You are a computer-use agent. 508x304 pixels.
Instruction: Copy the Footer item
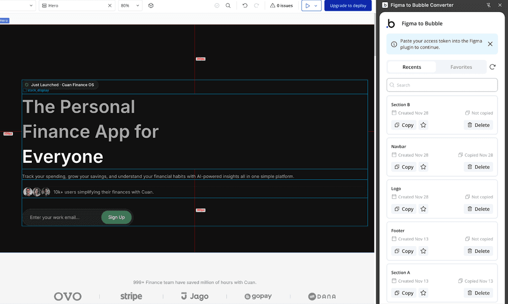404,251
